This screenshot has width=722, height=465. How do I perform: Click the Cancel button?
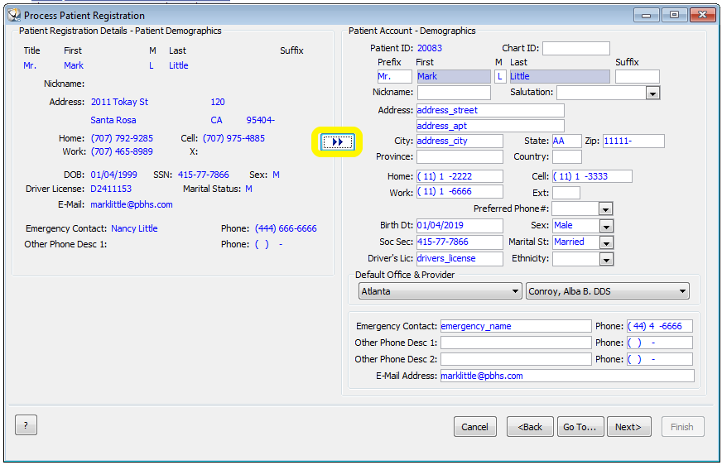[474, 427]
